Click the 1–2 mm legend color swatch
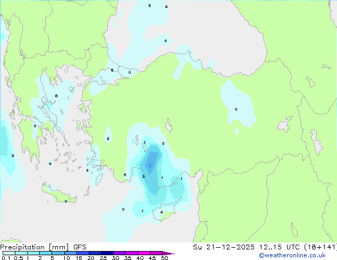Screen dimensions: 337x260 [33, 253]
